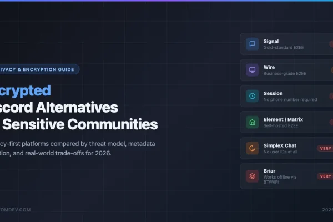Select the 'Element / Matrix' title

(283, 120)
